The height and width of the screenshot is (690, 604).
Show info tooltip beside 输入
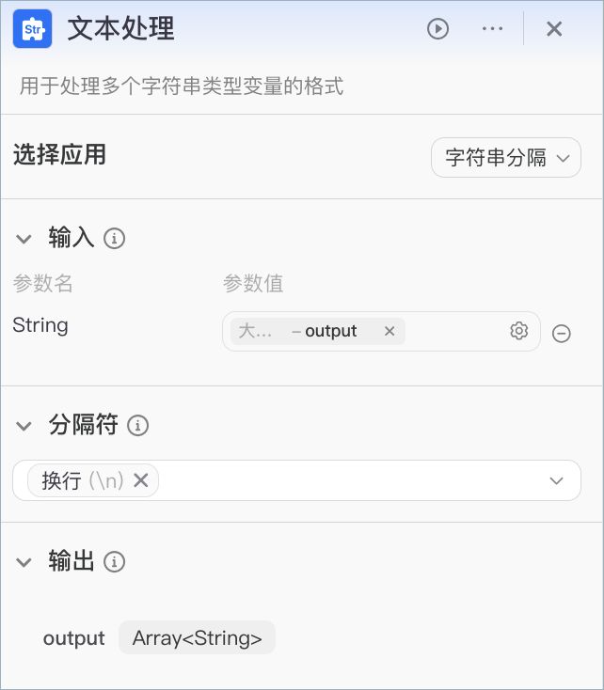pos(114,239)
